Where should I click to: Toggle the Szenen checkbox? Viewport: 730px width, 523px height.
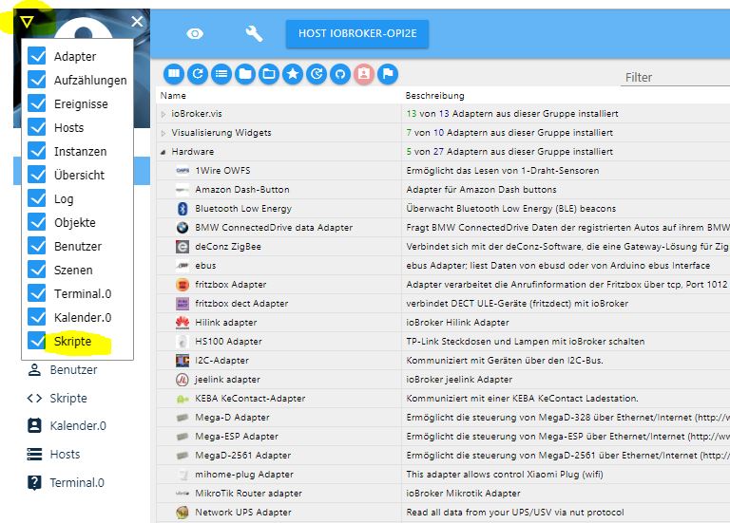37,270
